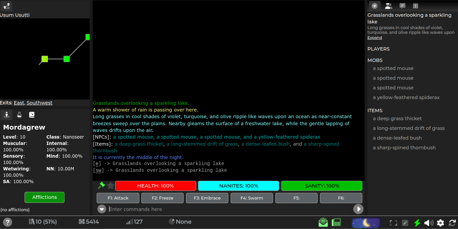The image size is (458, 229).
Task: Click the night-time moon indicator
Action: (366, 222)
